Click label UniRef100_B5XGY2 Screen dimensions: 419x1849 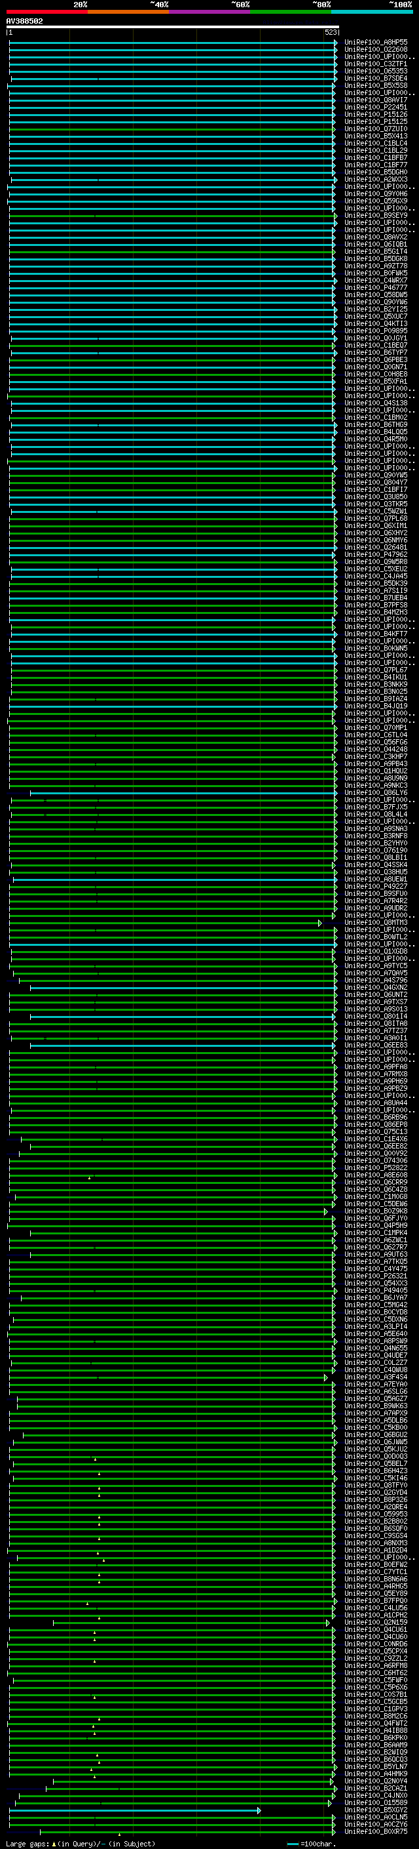(376, 1810)
